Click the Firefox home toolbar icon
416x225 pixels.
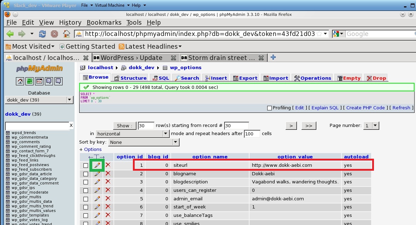coord(66,34)
